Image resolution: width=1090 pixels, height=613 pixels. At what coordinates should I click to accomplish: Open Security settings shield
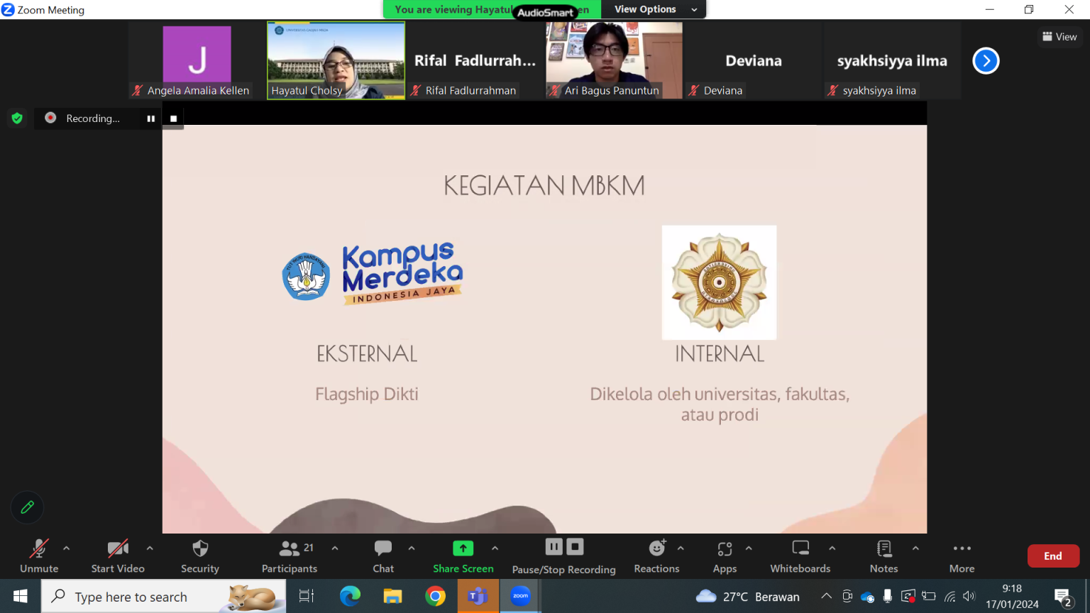[200, 556]
